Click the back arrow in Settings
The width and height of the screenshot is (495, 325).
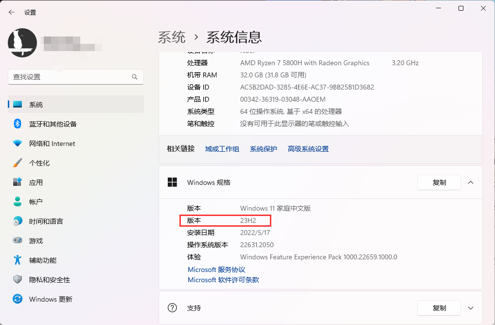tap(12, 12)
